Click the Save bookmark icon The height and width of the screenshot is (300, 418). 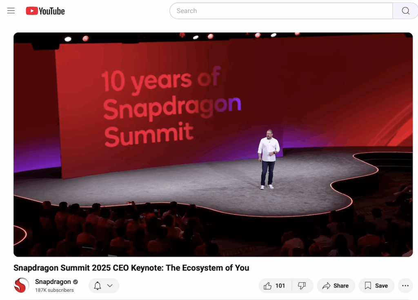click(x=368, y=286)
